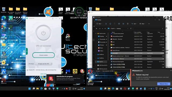Screen dimensions: 172x97
Task: Click the Forward arrow in File Explorer
Action: click(100, 29)
